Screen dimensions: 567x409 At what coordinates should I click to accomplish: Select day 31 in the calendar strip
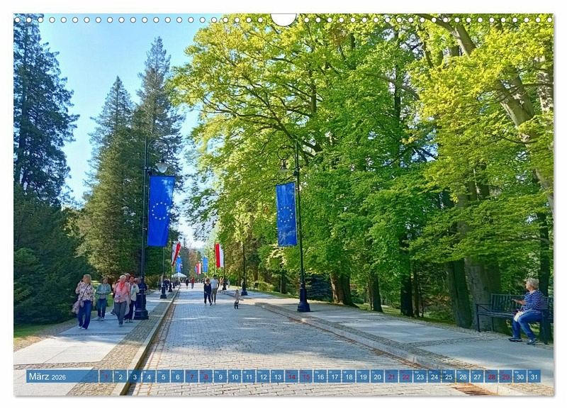click(534, 376)
